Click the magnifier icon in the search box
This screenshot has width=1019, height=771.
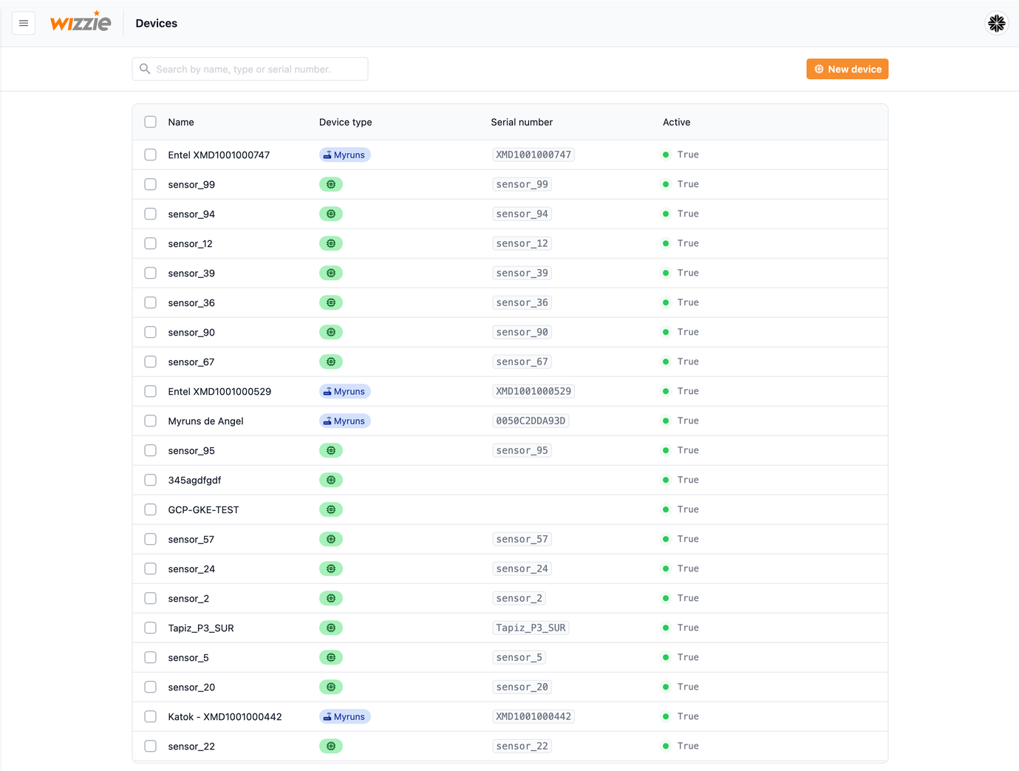[146, 69]
